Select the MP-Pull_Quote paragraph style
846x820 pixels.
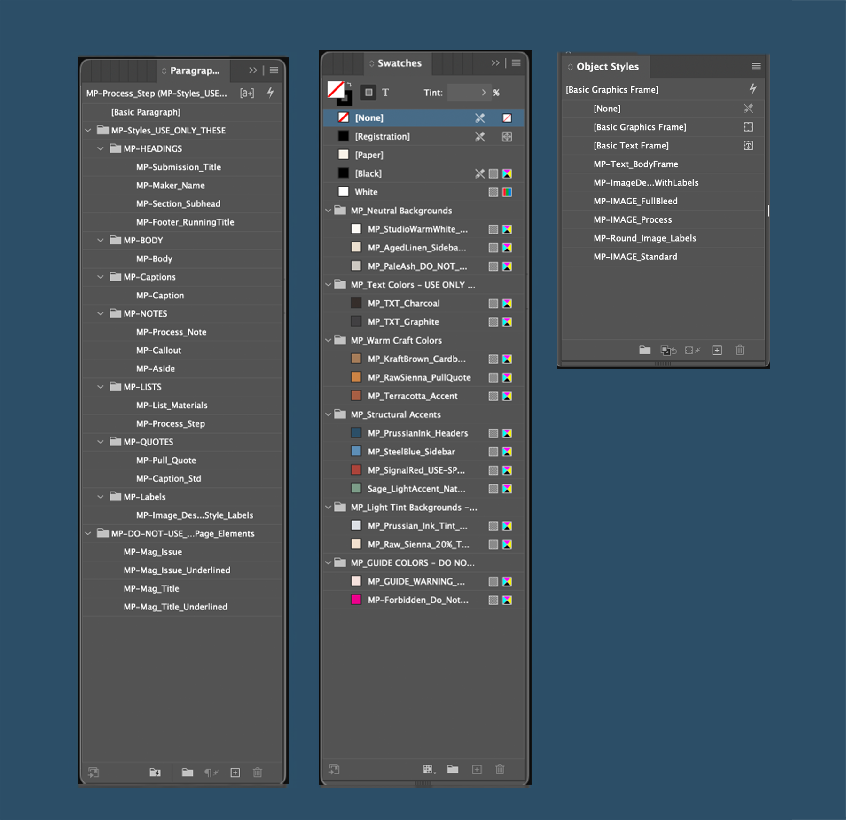(182, 460)
